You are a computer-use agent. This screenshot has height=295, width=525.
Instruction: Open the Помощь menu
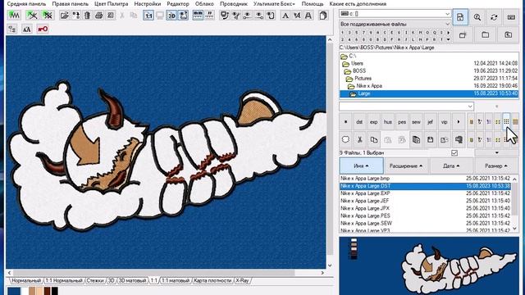point(313,4)
